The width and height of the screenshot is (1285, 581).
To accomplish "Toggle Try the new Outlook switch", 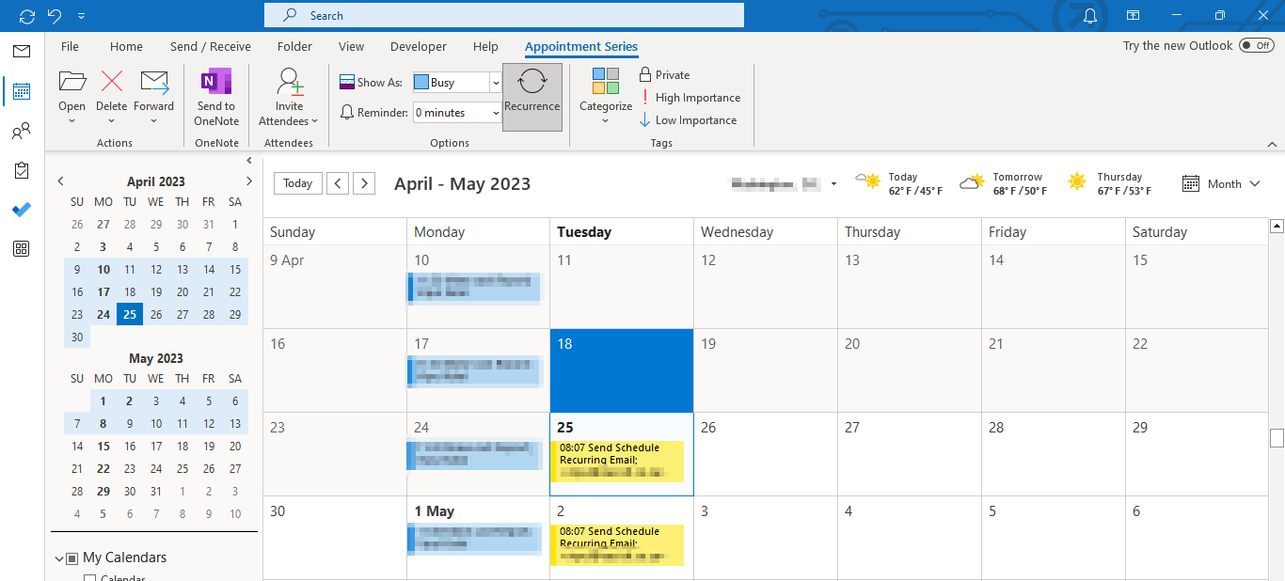I will pos(1257,44).
